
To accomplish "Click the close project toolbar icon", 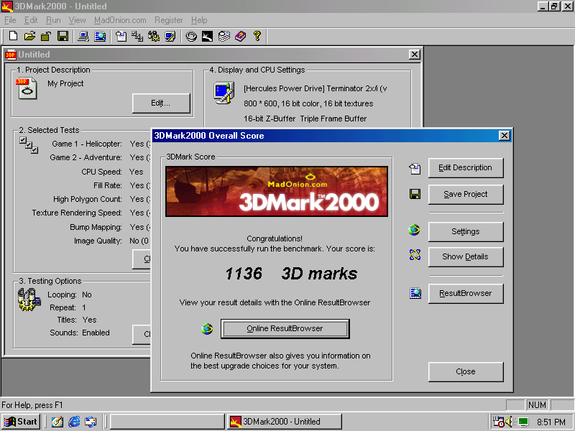I will click(46, 36).
